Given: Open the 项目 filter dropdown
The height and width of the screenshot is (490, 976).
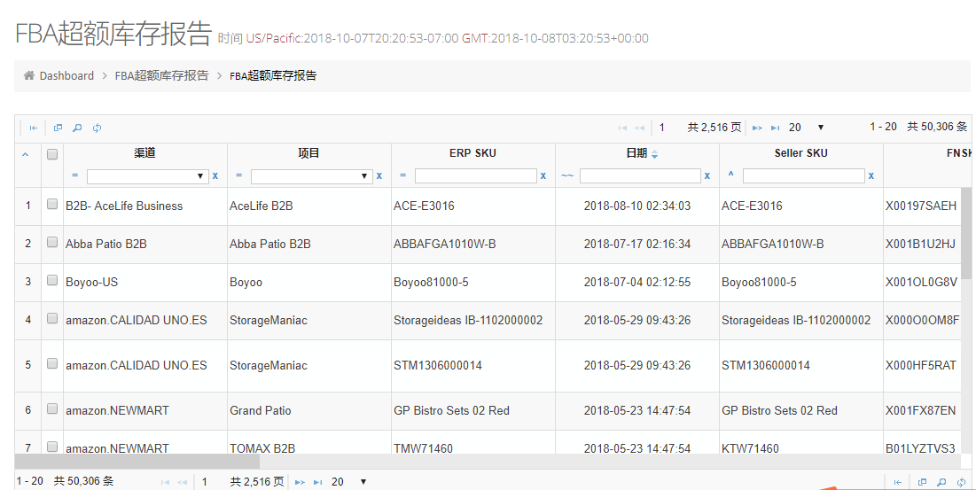Looking at the screenshot, I should (311, 176).
